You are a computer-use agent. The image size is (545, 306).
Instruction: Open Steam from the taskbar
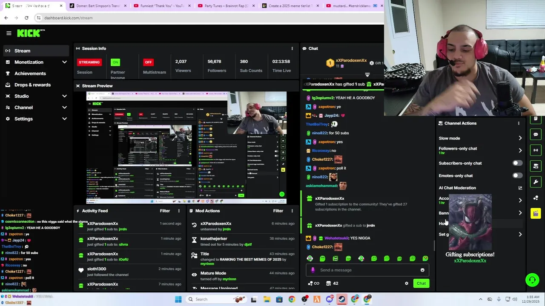[342, 299]
